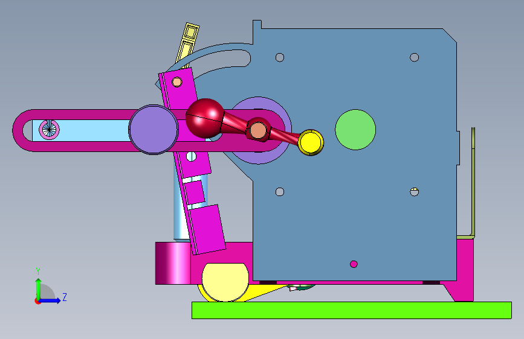Screen dimensions: 524x339
Task: Select the pale yellow bracket at the top
Action: tap(188, 45)
